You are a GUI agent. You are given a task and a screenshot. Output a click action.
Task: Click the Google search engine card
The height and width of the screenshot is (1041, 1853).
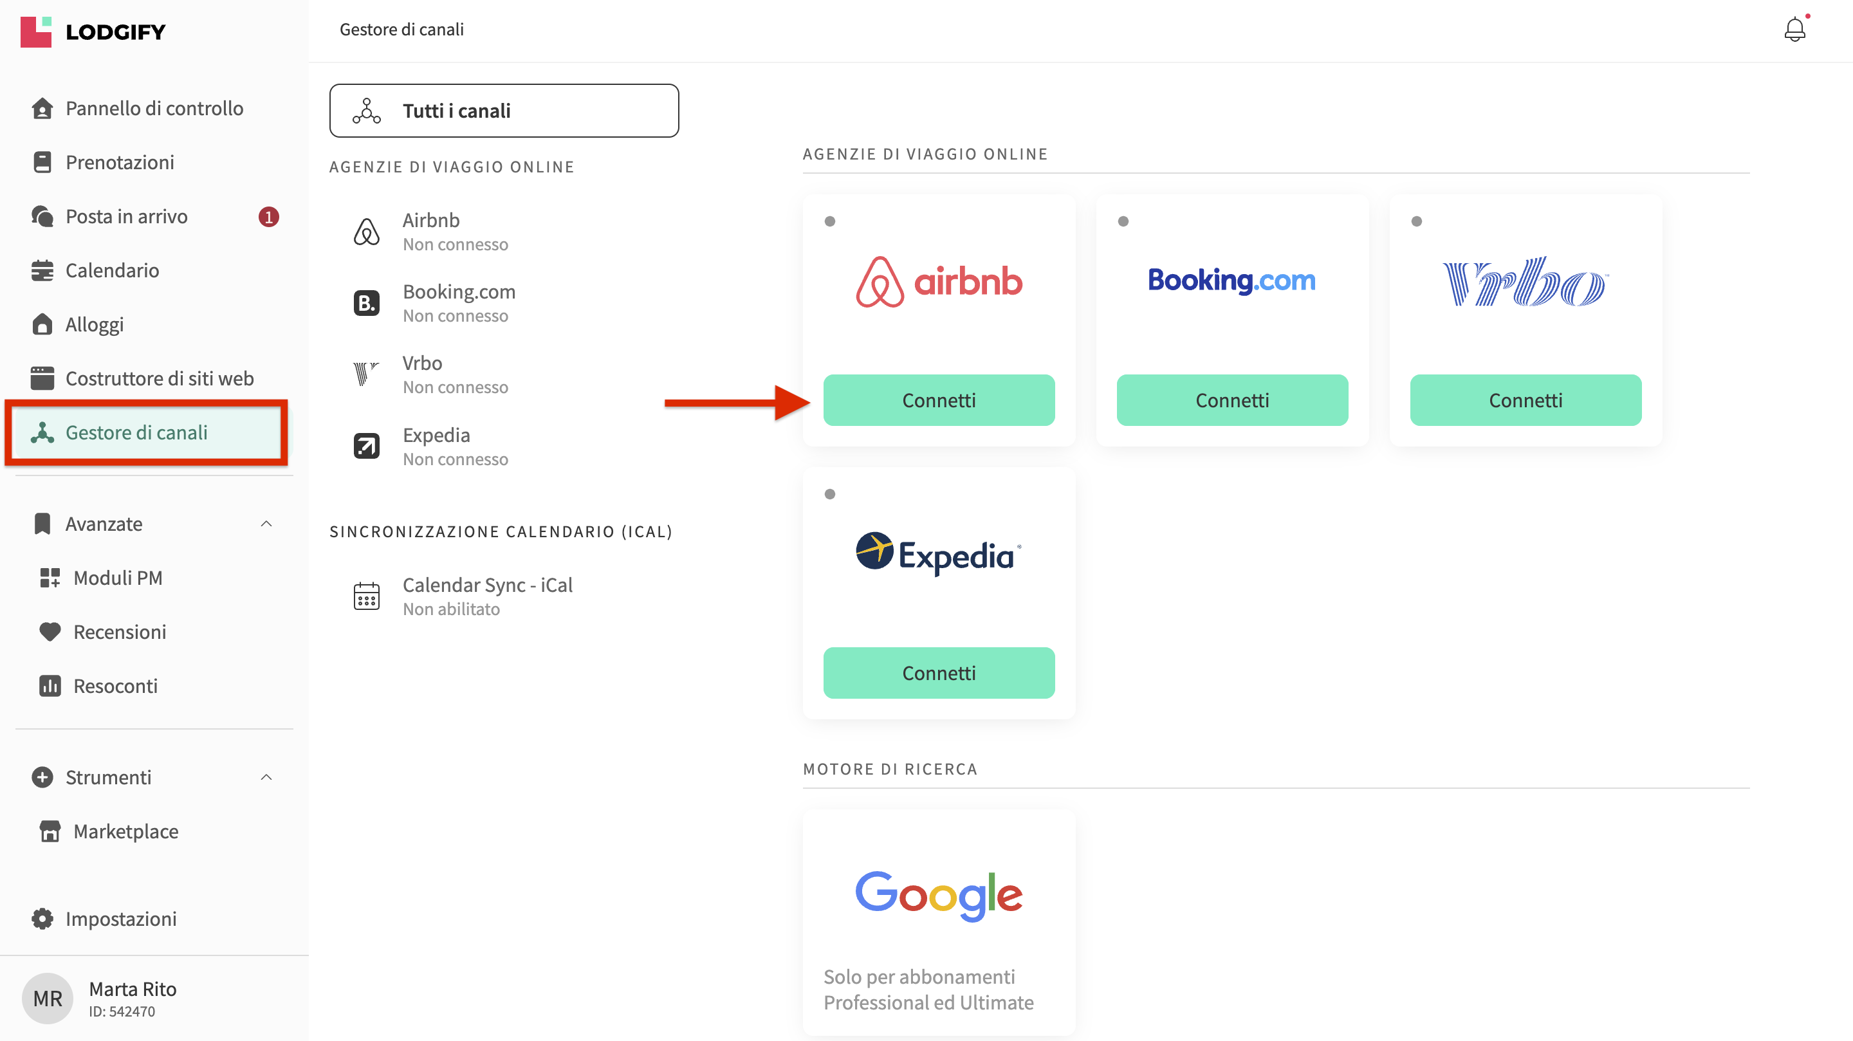click(939, 921)
